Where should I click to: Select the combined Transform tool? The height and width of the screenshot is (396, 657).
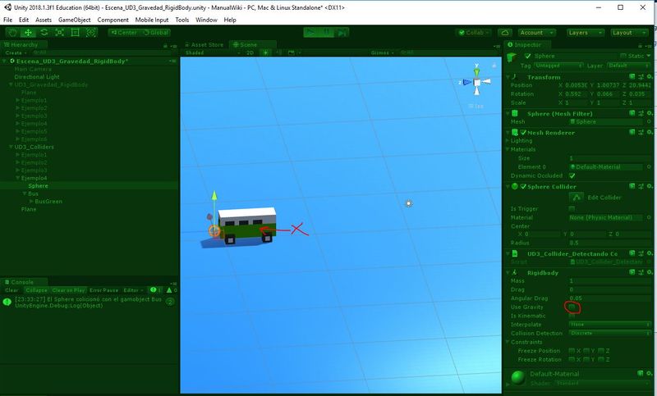[x=90, y=32]
